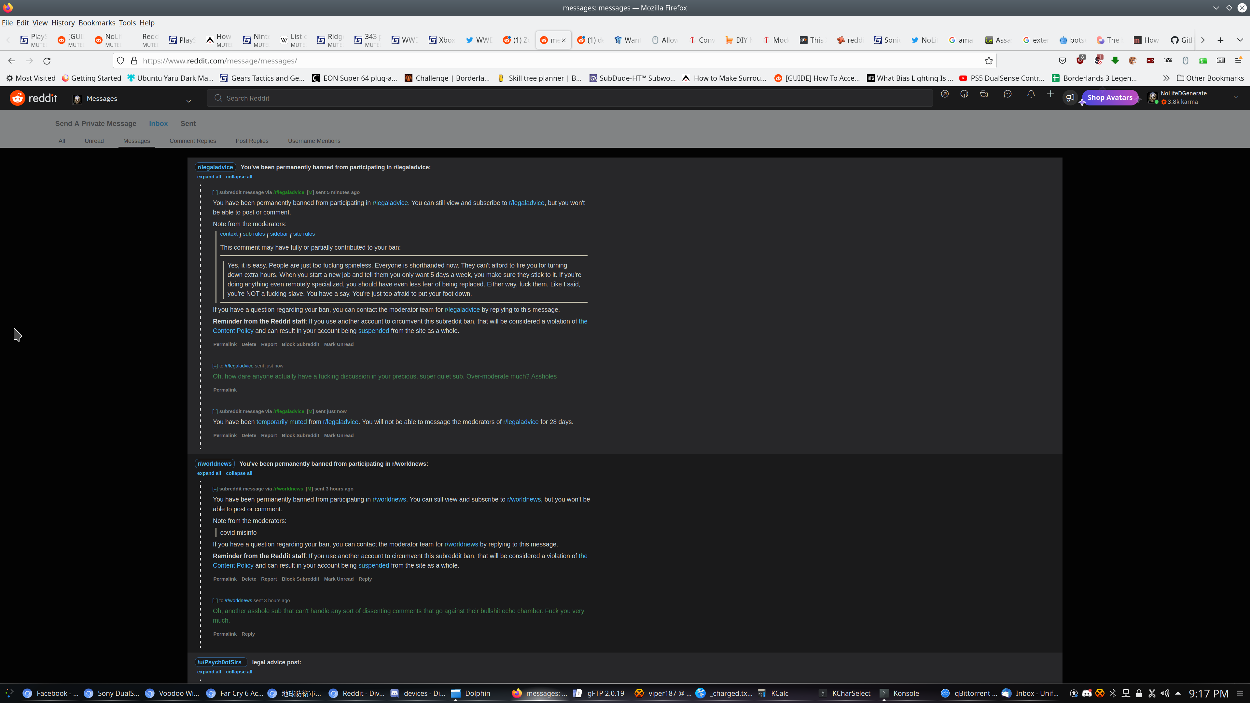
Task: Click the Reddit chat bubble icon
Action: coord(1007,94)
